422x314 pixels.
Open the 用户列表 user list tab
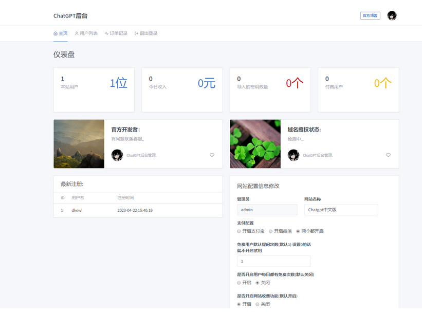[86, 33]
